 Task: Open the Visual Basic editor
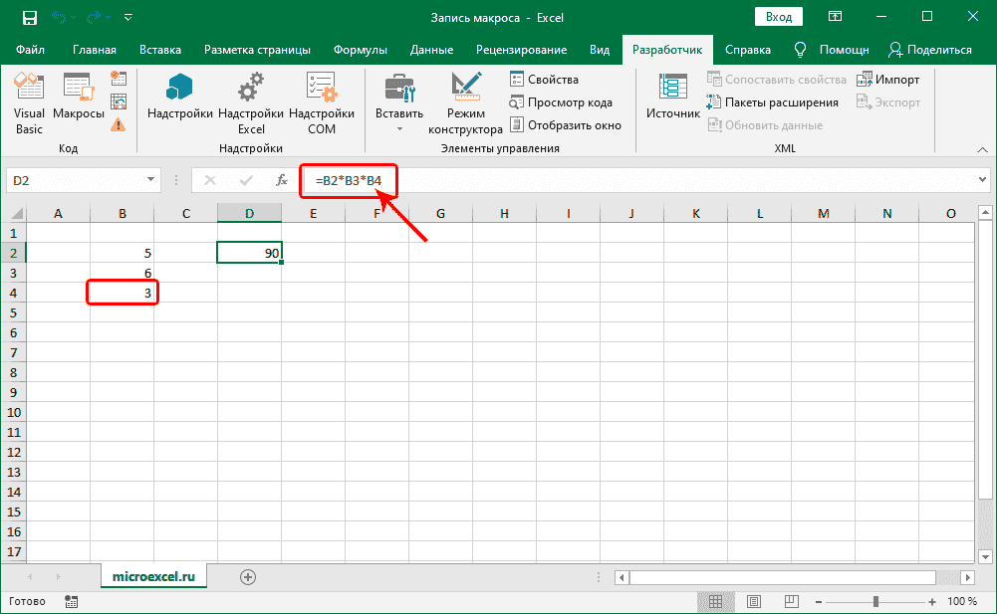[29, 102]
